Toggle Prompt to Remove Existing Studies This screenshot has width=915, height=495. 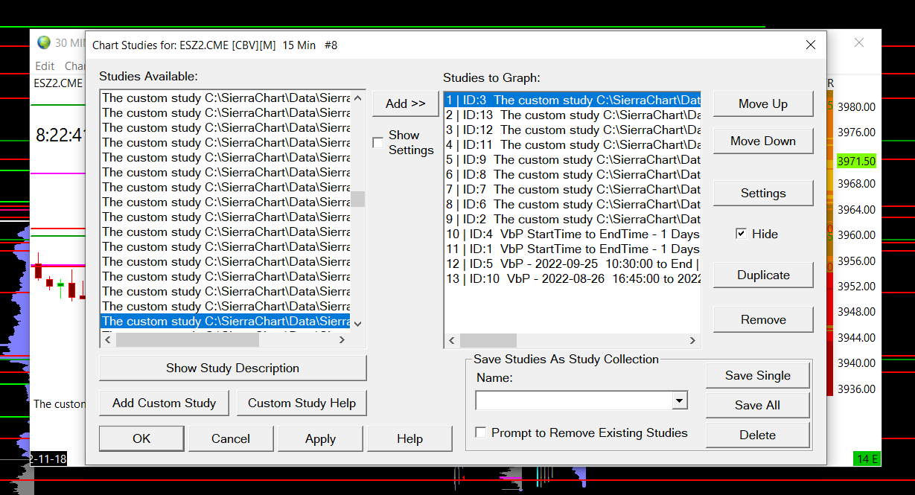pos(481,432)
